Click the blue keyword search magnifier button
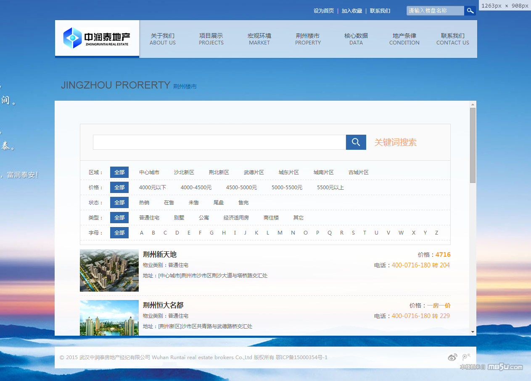 pyautogui.click(x=356, y=142)
